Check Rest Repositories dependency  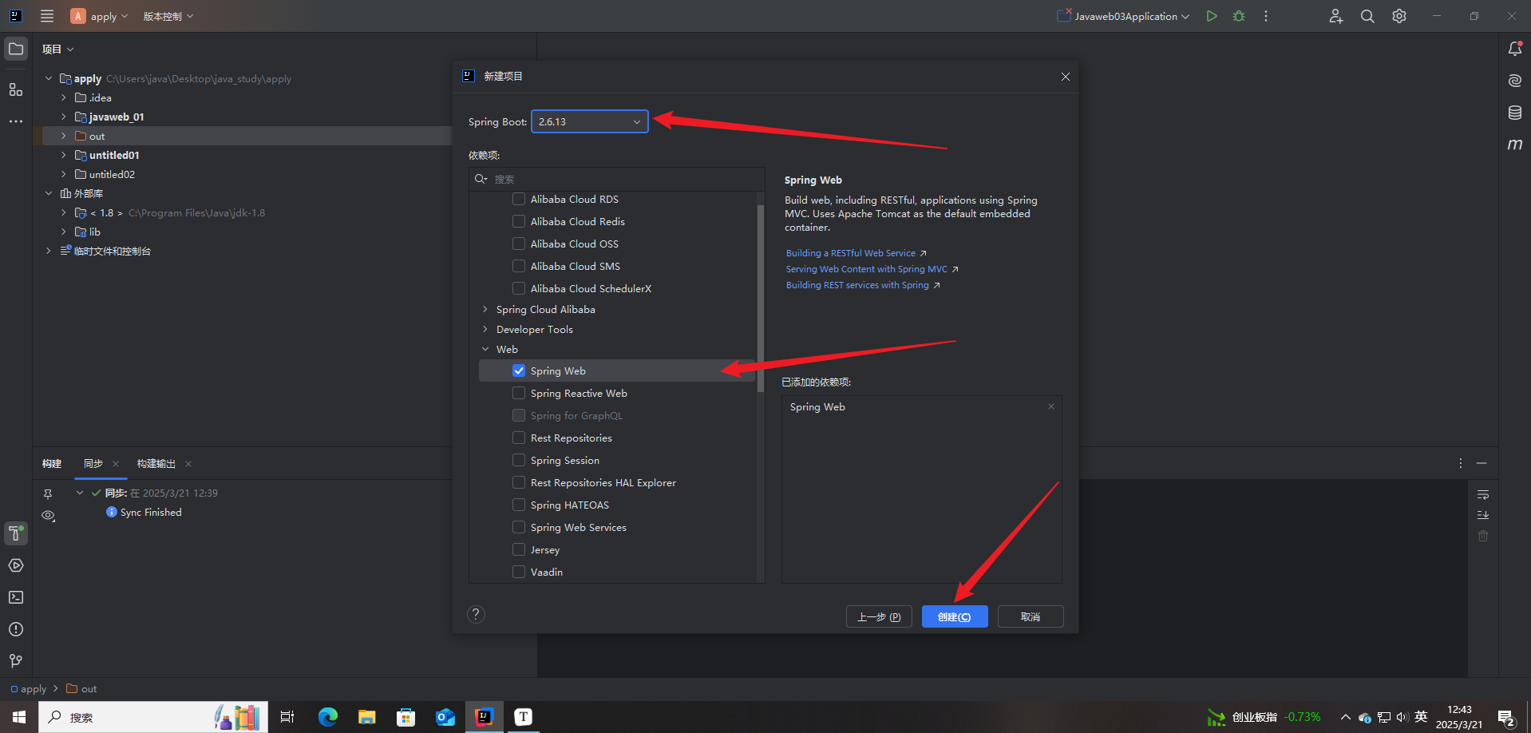tap(519, 438)
